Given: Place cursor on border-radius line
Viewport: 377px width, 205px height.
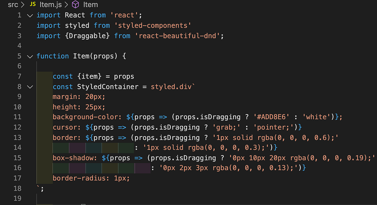Looking at the screenshot, I should click(91, 178).
